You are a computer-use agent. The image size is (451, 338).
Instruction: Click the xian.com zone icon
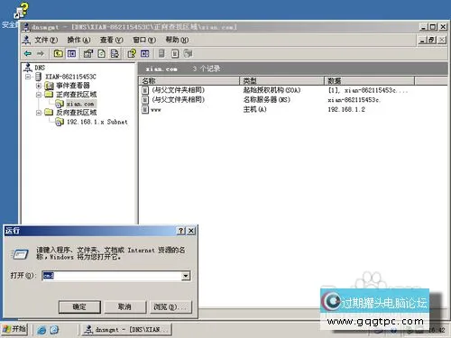(60, 104)
